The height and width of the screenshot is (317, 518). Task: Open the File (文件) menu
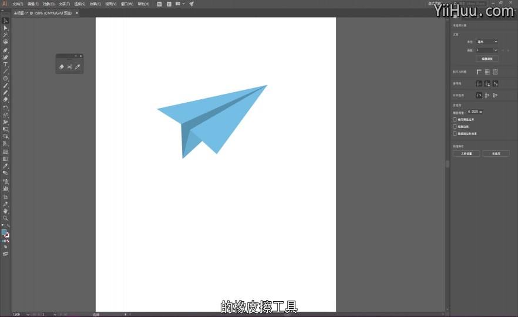[x=18, y=4]
